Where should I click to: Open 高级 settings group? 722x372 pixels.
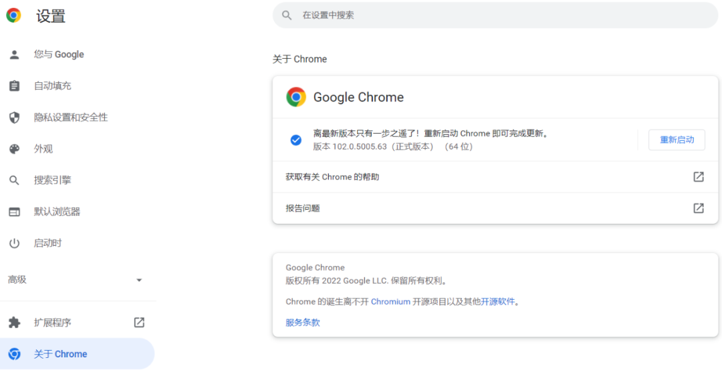tap(17, 280)
